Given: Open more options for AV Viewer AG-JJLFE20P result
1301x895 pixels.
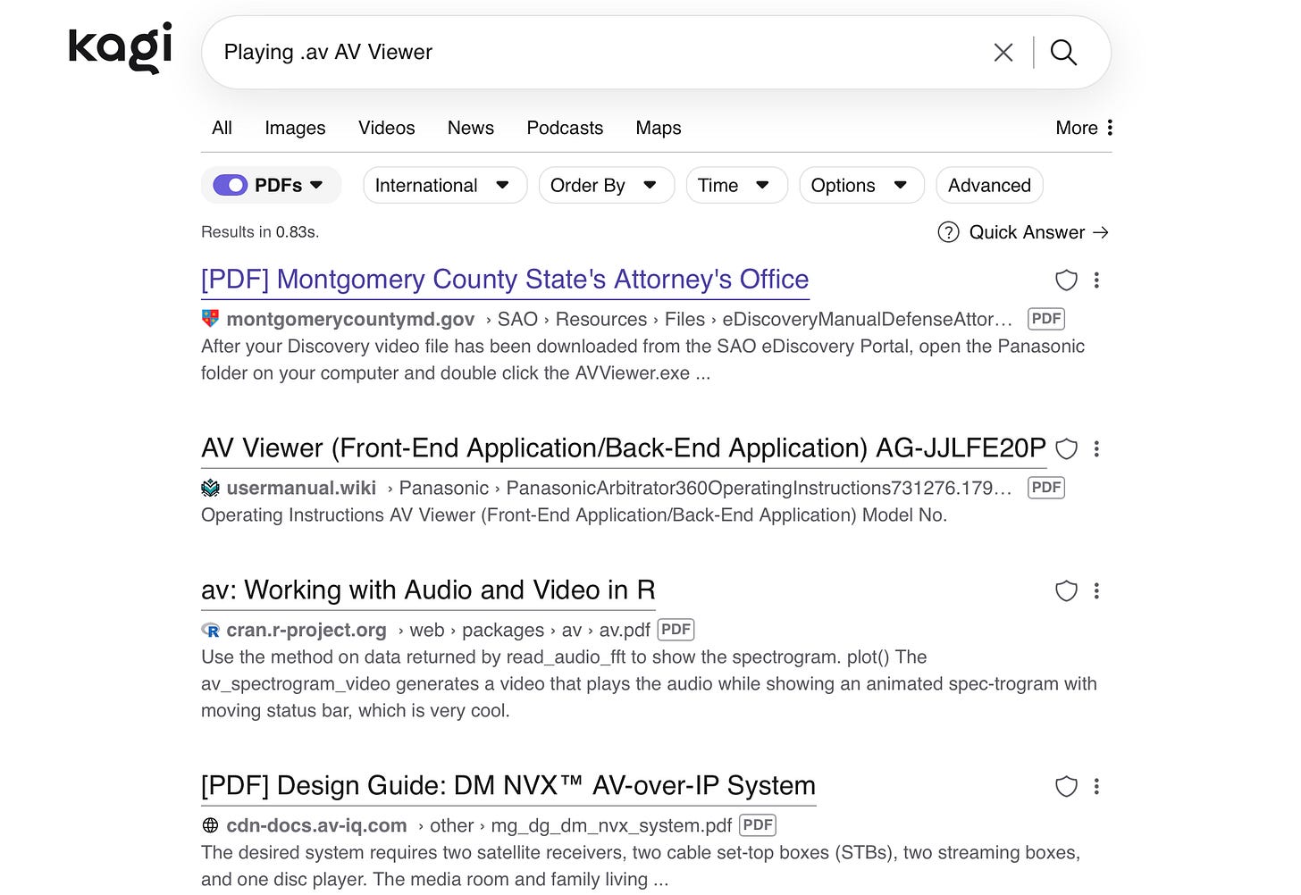Looking at the screenshot, I should coord(1096,448).
